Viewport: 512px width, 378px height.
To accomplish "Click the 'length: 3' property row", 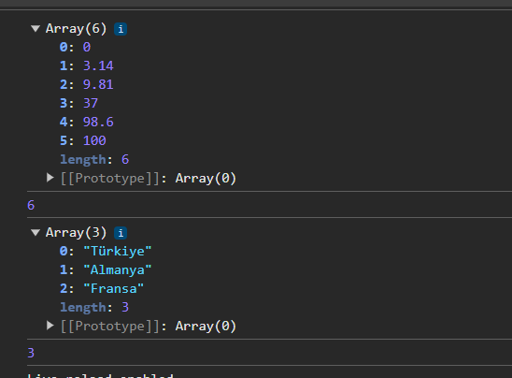I will [94, 308].
